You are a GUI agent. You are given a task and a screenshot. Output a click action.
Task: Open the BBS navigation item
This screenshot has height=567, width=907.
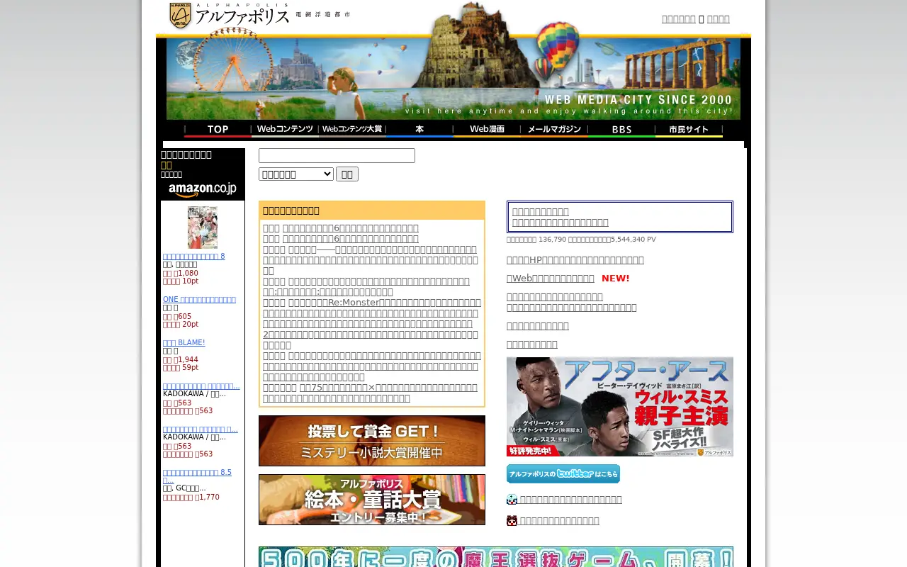[x=621, y=130]
